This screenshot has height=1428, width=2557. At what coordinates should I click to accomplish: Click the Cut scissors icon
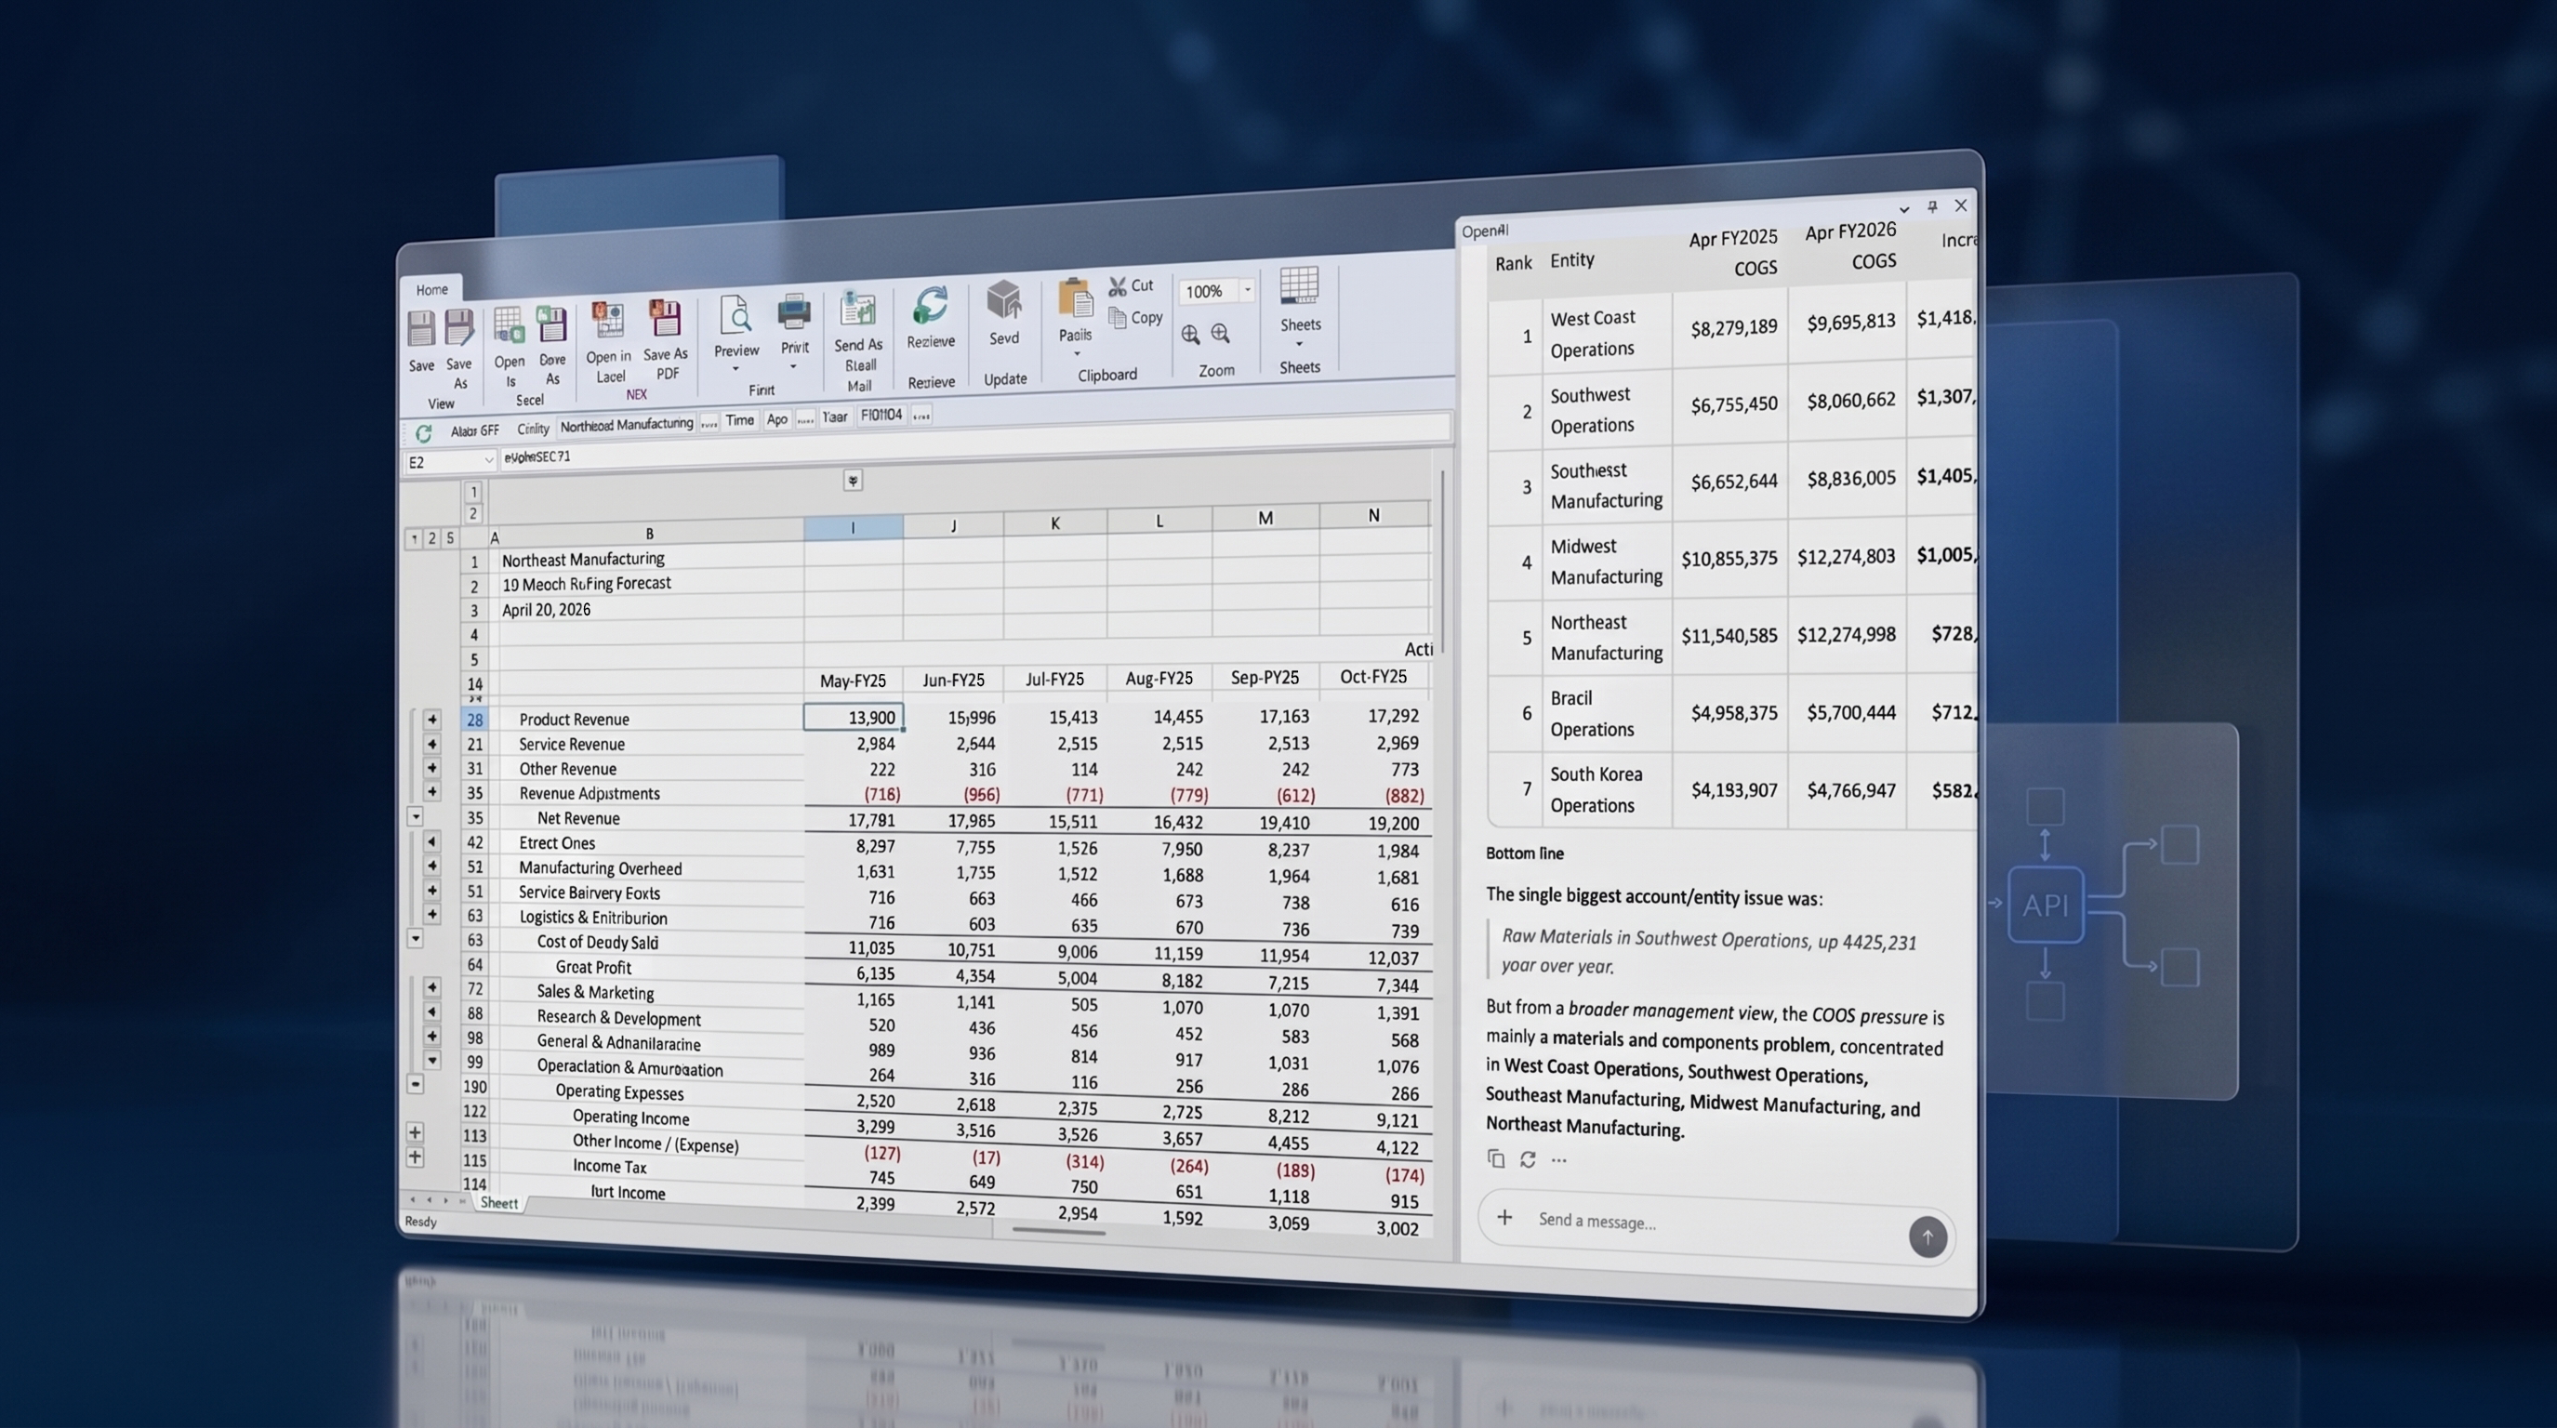[1118, 286]
